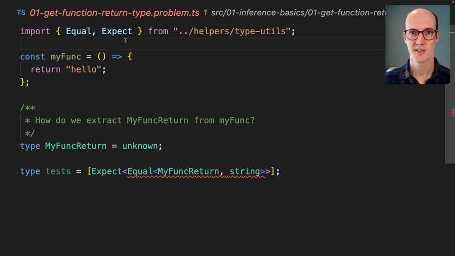
Task: Click the string type argument in tests
Action: 245,171
